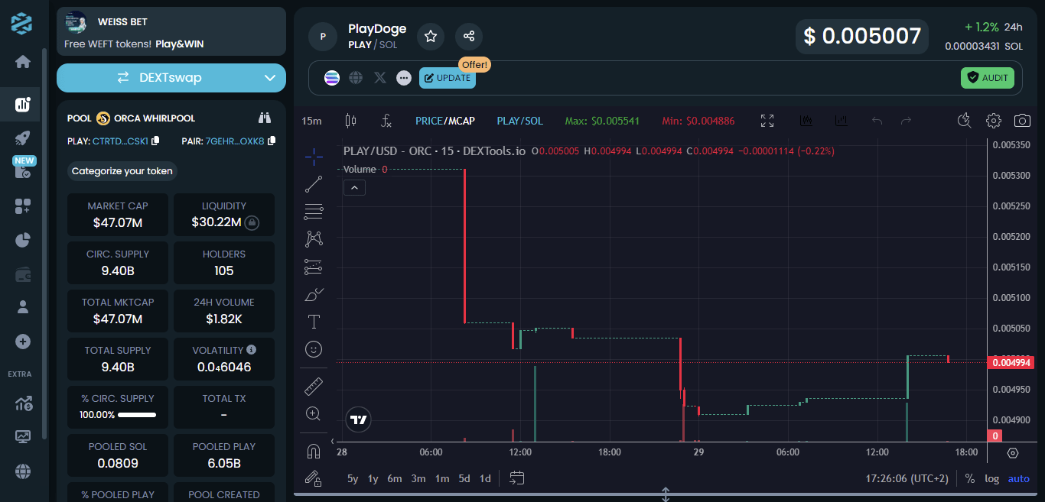Open the timezone selector showing UTC+2
This screenshot has width=1045, height=502.
click(x=907, y=478)
